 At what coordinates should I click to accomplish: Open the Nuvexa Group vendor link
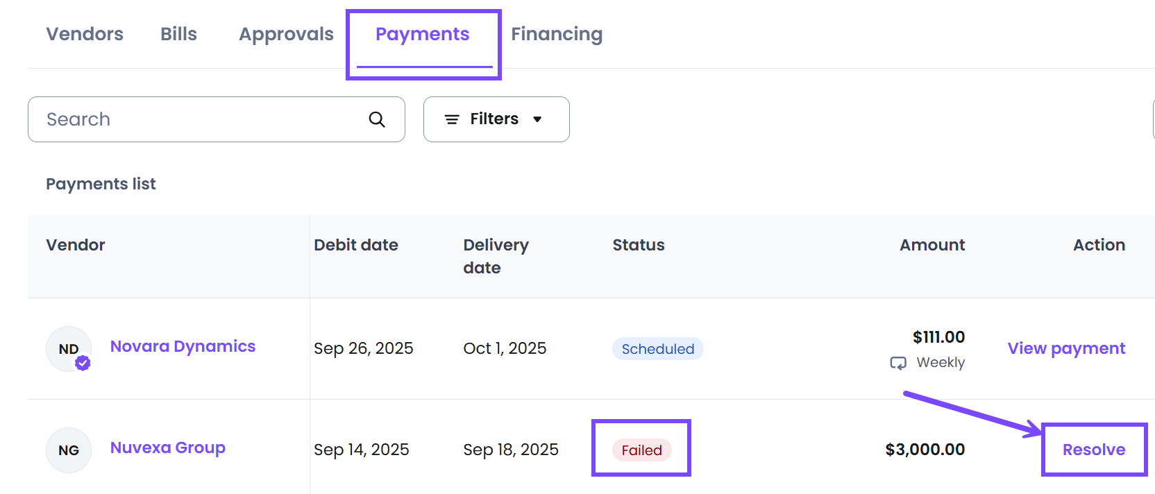tap(168, 448)
